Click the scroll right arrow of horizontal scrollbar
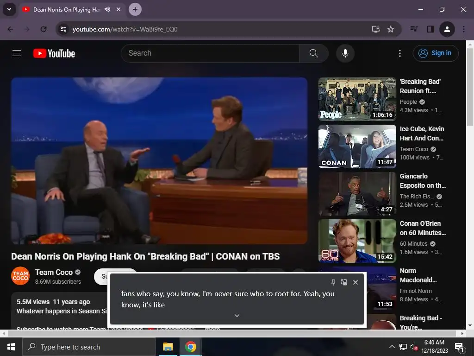 click(462, 333)
